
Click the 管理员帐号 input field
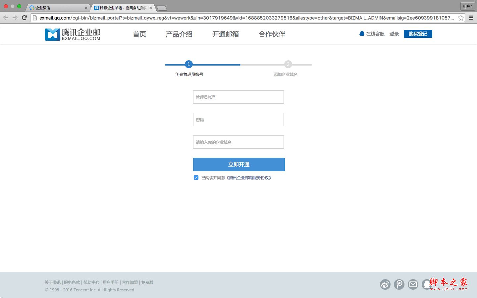pos(238,97)
